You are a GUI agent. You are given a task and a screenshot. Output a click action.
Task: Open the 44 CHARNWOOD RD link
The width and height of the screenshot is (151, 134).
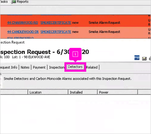tap(22, 23)
